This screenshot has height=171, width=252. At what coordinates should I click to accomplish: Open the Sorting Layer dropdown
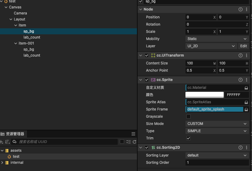(x=217, y=155)
